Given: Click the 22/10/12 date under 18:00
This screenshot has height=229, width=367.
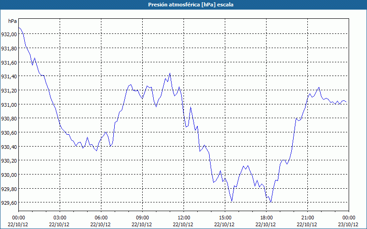Looking at the screenshot, I should (x=266, y=224).
